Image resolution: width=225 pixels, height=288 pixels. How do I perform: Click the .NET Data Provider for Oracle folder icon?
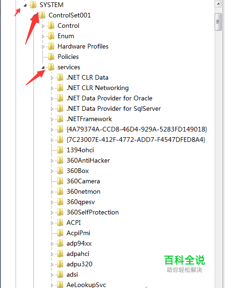click(60, 98)
